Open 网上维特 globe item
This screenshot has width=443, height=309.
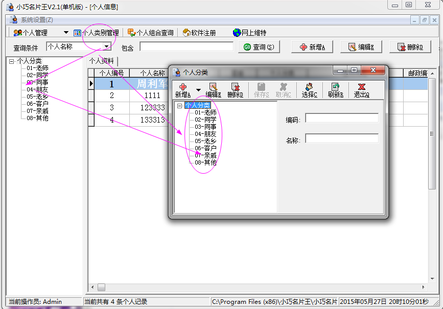click(249, 33)
